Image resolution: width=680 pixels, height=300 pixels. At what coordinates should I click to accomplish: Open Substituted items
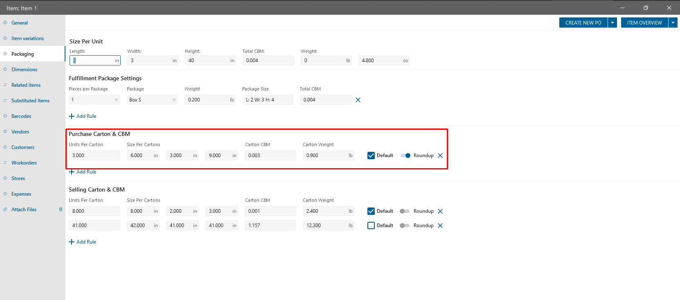[x=30, y=101]
